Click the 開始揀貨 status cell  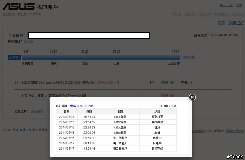pyautogui.click(x=158, y=122)
